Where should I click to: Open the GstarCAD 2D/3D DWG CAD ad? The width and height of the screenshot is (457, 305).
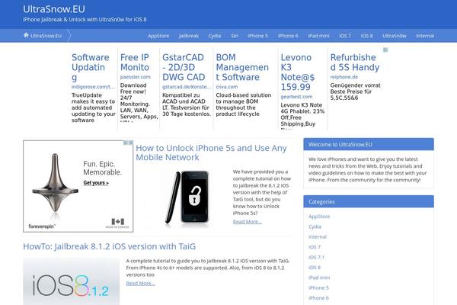(184, 67)
